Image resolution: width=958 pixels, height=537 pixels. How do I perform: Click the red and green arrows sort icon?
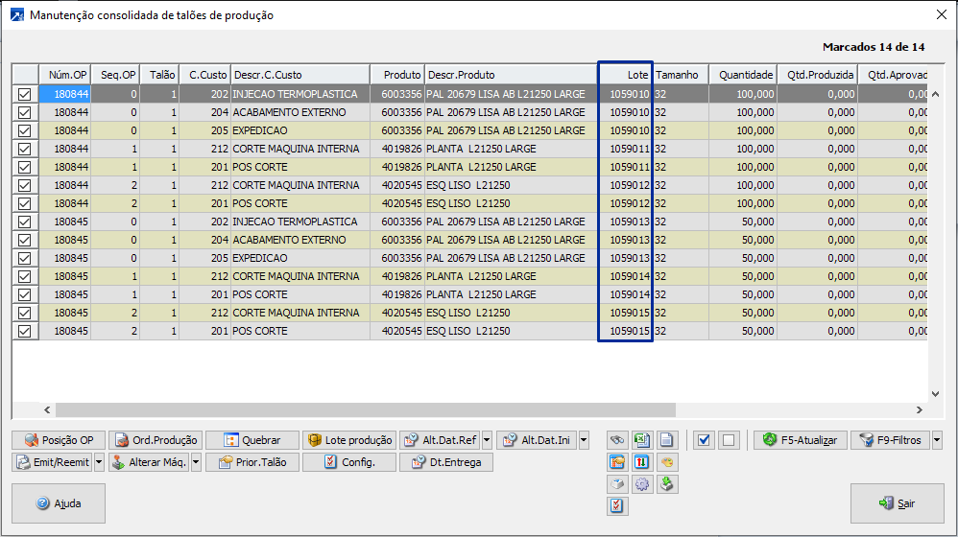click(642, 462)
